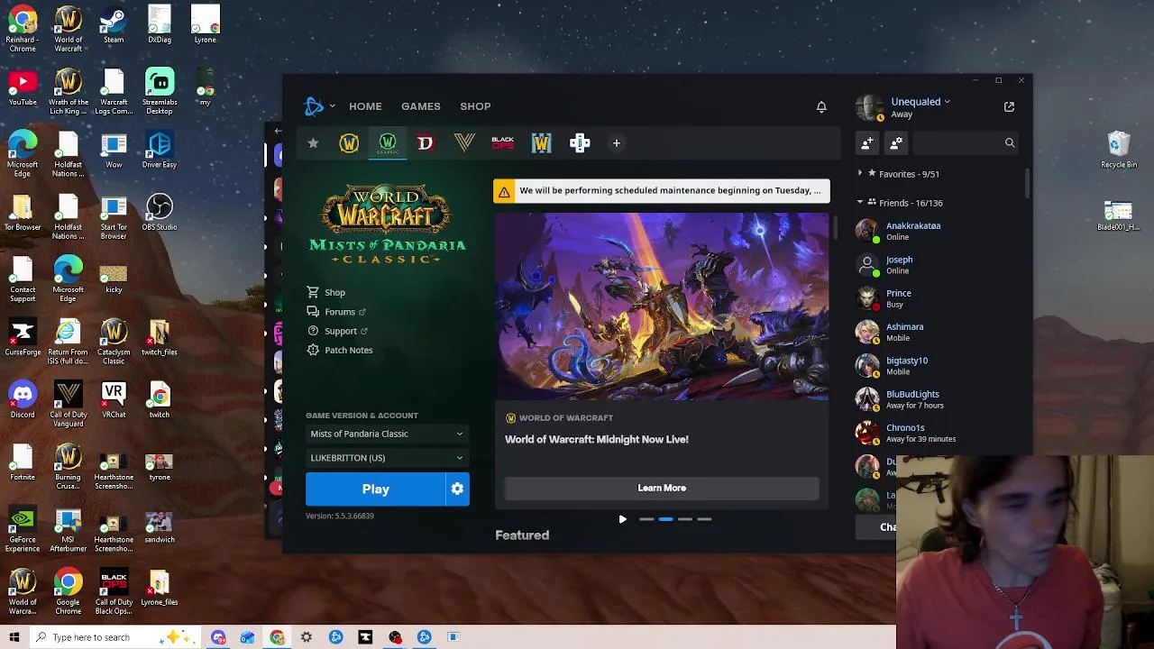Click the notifications bell icon
The image size is (1154, 649).
(821, 106)
